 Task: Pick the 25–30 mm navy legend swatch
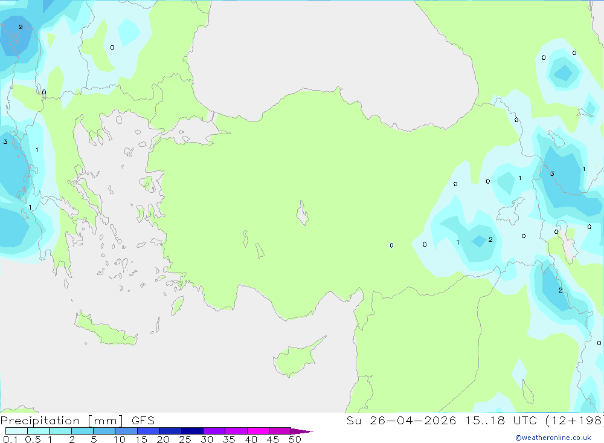tap(192, 431)
